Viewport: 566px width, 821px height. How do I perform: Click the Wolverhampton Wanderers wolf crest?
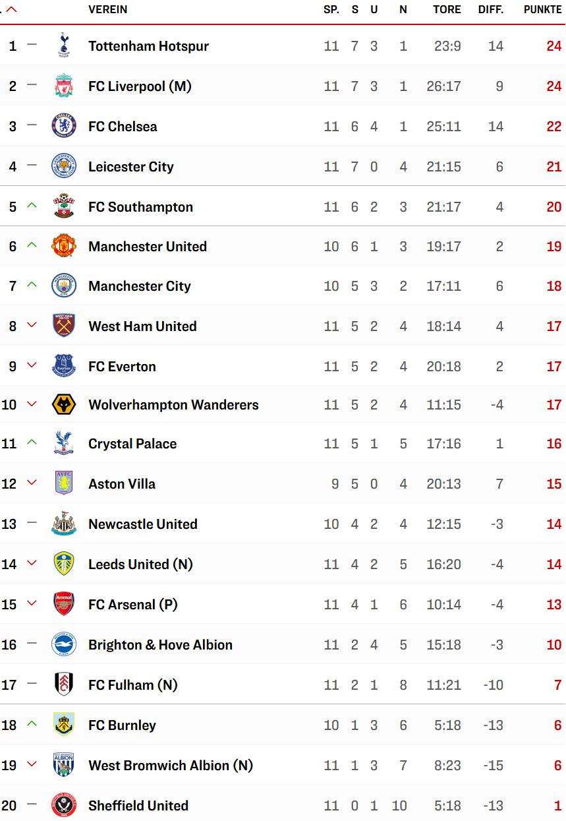pyautogui.click(x=64, y=404)
